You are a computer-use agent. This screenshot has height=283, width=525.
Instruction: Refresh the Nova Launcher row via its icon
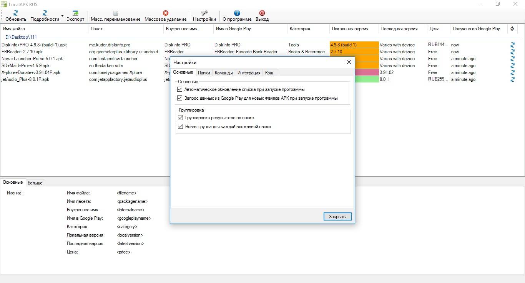click(512, 59)
